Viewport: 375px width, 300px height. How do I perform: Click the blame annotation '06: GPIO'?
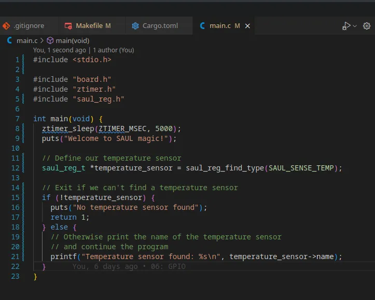pyautogui.click(x=168, y=266)
